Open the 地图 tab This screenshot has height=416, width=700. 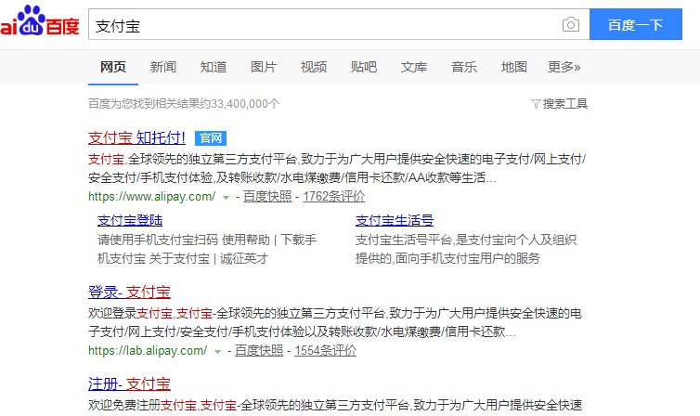[x=513, y=67]
